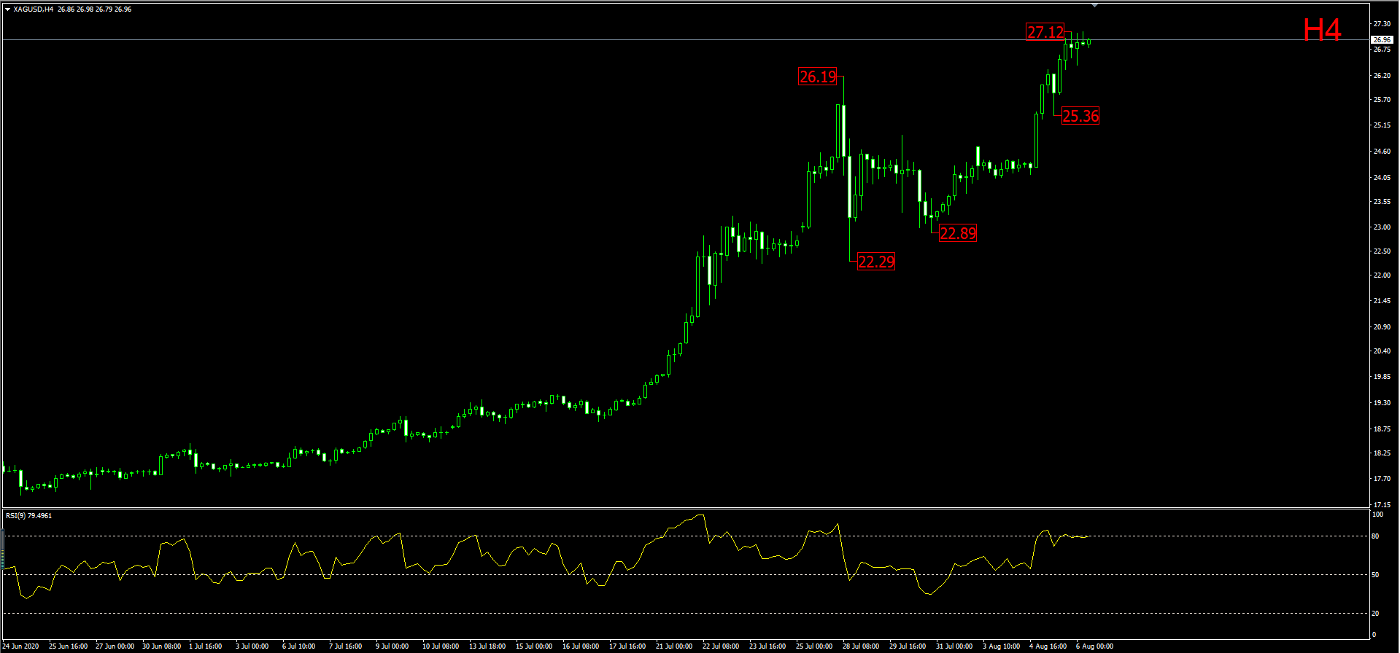Click the 24.05 value on price scale
1400x653 pixels.
[x=1382, y=178]
